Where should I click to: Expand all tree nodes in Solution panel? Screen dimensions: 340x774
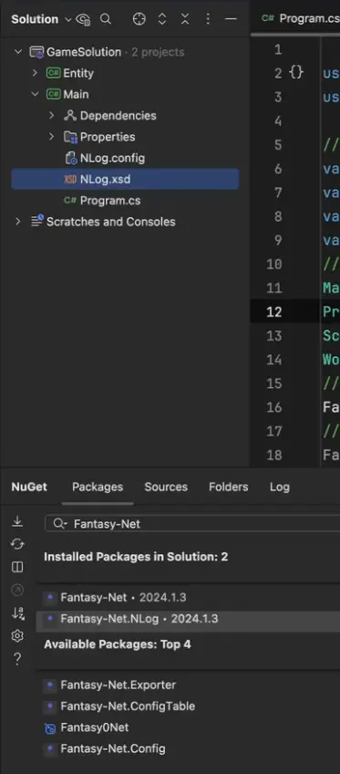click(x=162, y=19)
